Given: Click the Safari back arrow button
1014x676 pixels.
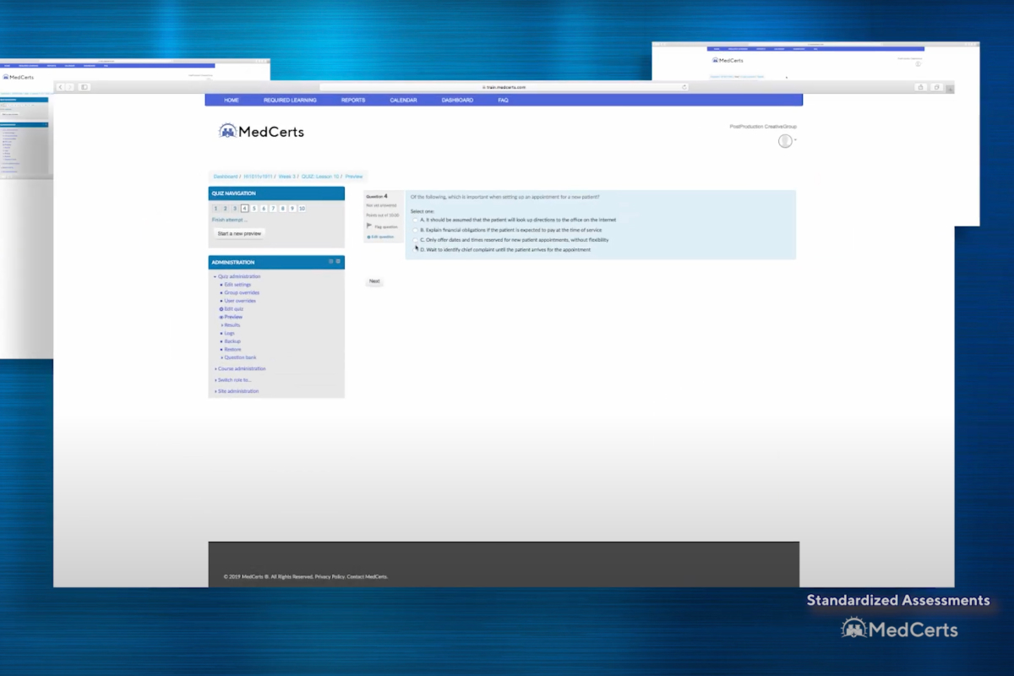Looking at the screenshot, I should pos(60,87).
